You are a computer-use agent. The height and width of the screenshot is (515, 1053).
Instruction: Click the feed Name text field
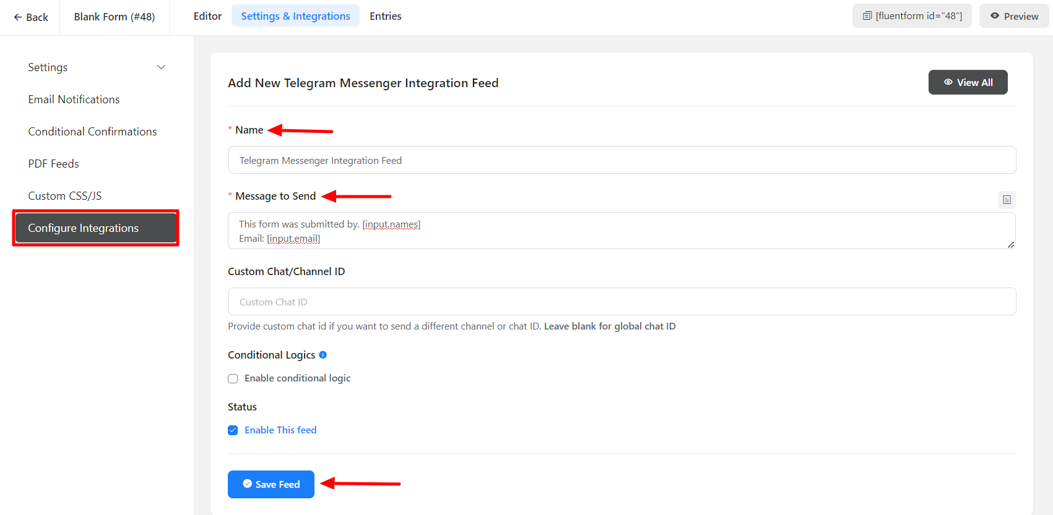click(x=622, y=160)
